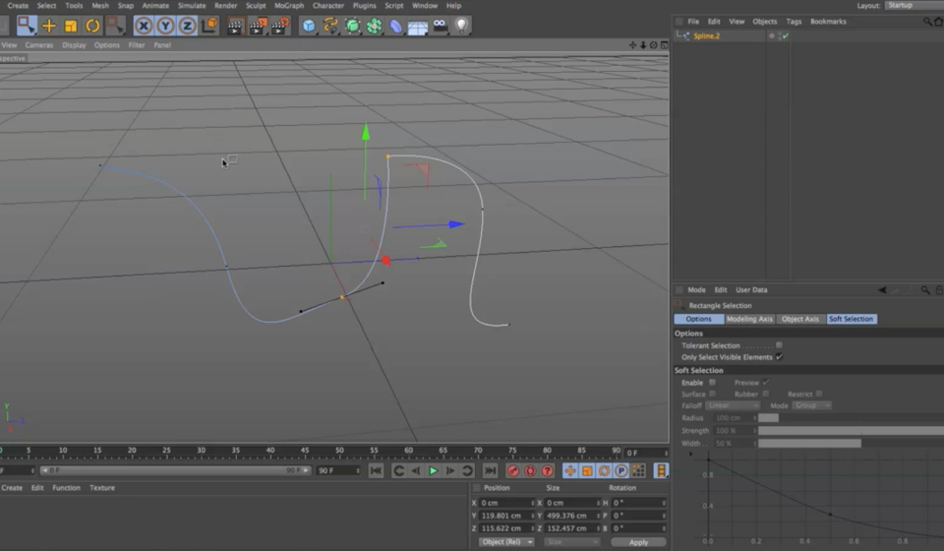The width and height of the screenshot is (944, 551).
Task: Toggle autokeying red button
Action: click(530, 471)
